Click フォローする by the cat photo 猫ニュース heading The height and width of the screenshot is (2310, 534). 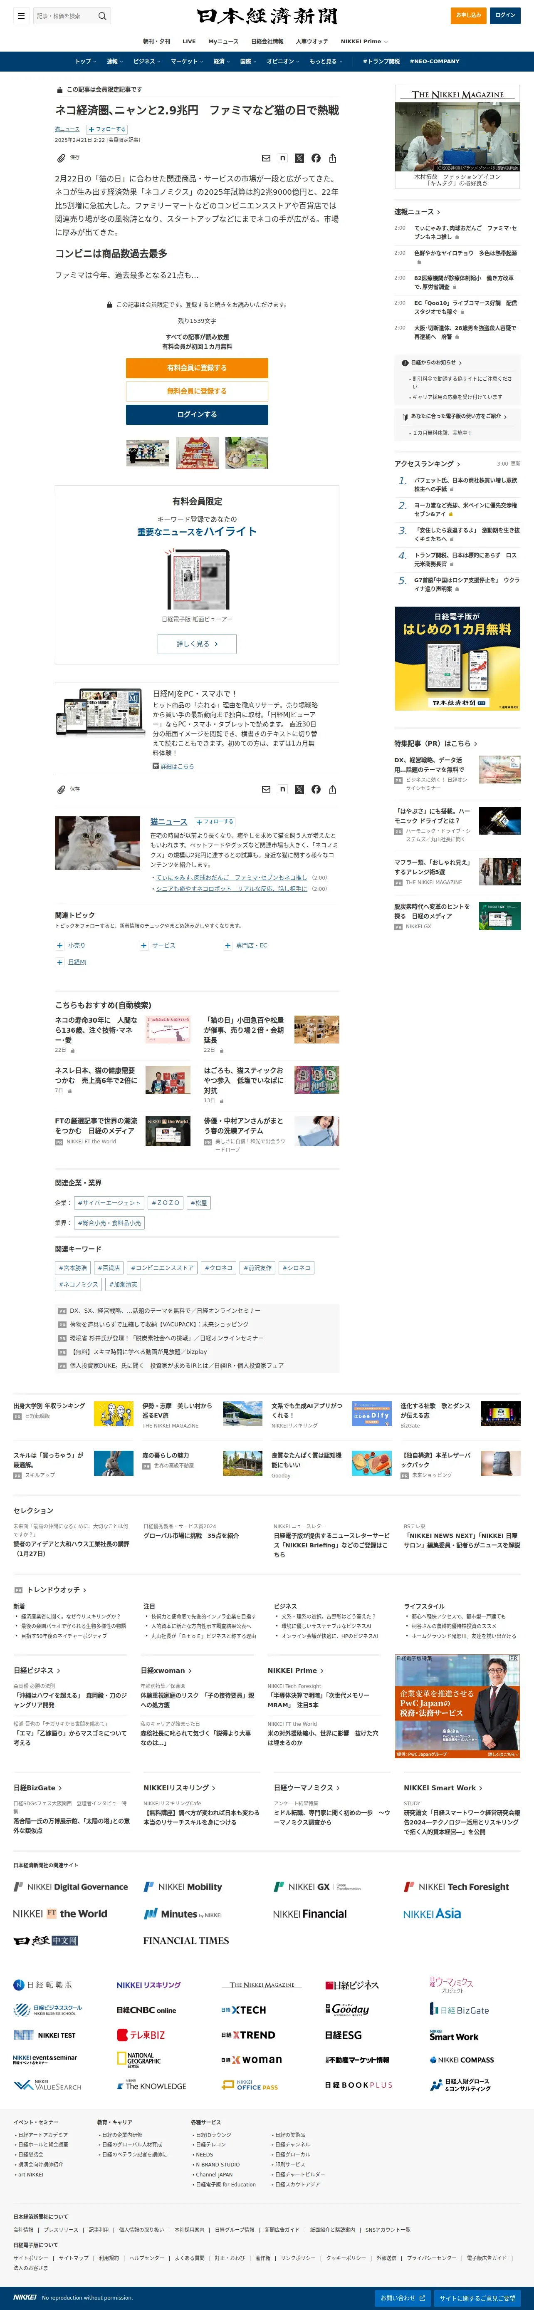215,821
